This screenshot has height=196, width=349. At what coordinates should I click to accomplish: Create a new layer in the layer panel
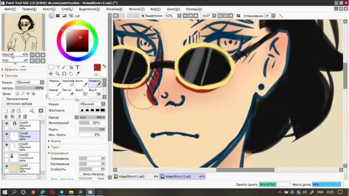click(6, 111)
